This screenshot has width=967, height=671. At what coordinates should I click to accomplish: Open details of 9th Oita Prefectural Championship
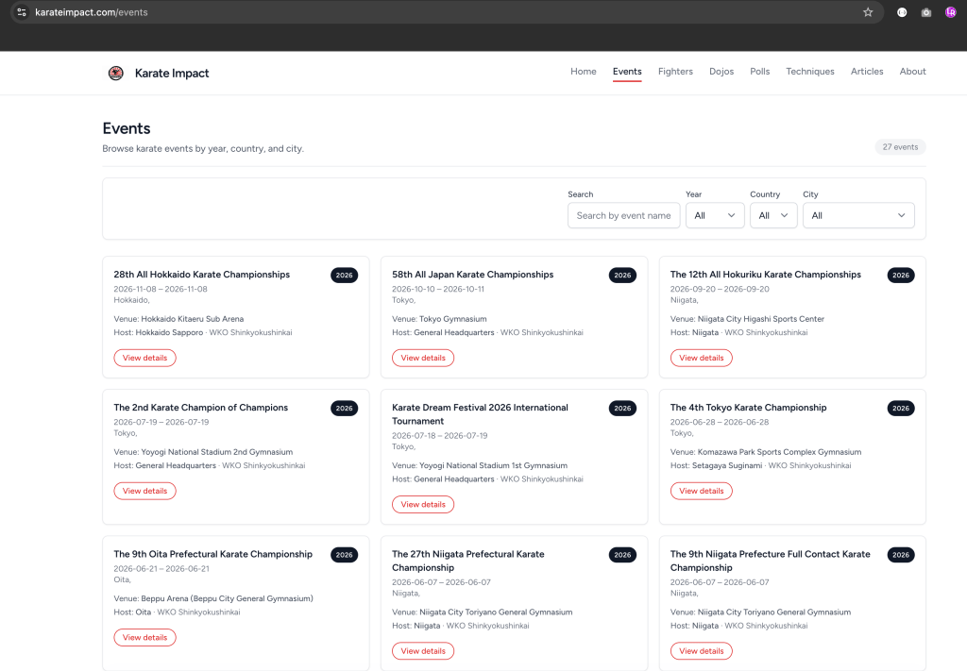144,637
